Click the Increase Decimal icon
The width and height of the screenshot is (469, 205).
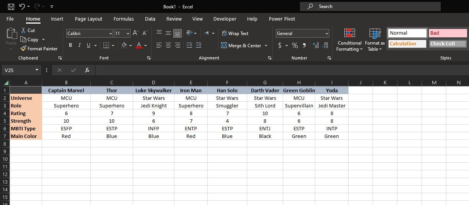[316, 45]
